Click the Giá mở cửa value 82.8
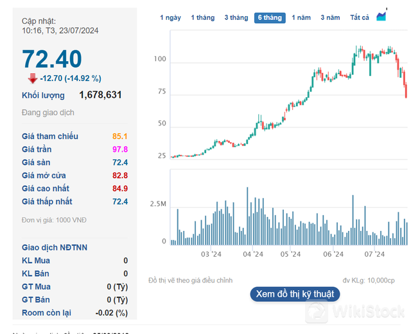 [120, 176]
